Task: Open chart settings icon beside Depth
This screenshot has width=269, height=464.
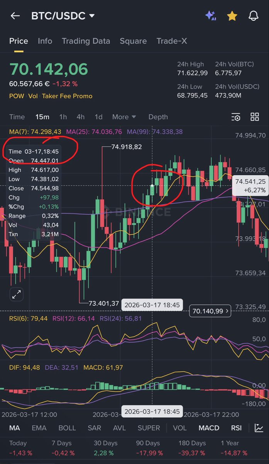Action: 235,117
